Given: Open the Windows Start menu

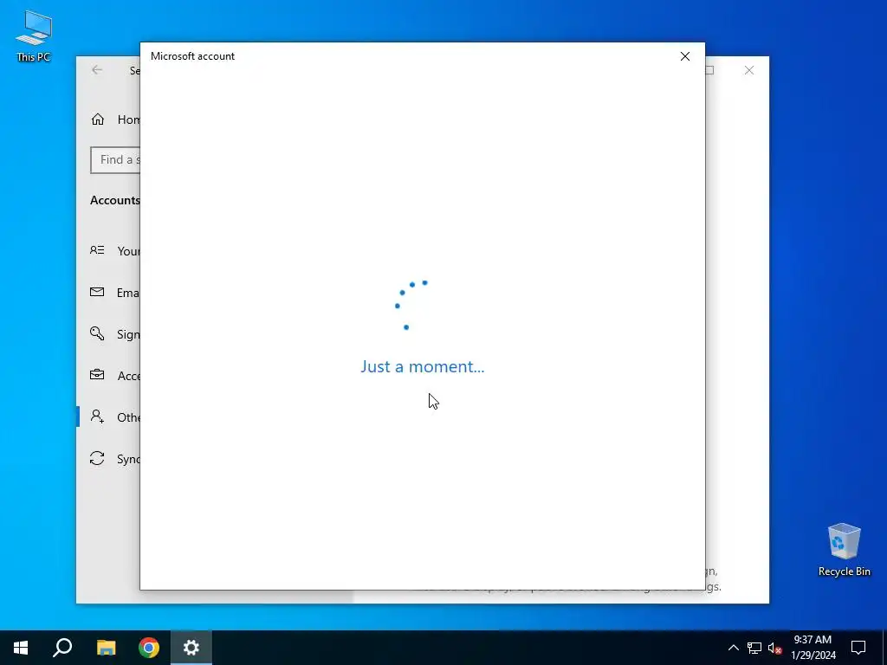Looking at the screenshot, I should coord(21,648).
